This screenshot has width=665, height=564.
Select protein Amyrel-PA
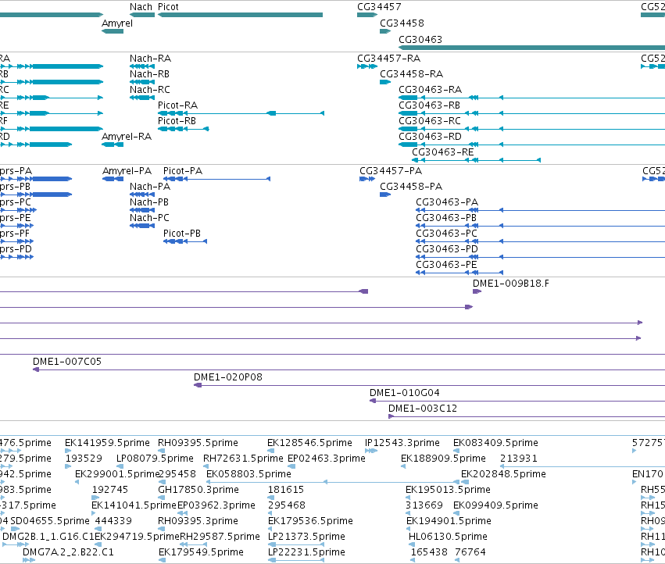click(127, 171)
